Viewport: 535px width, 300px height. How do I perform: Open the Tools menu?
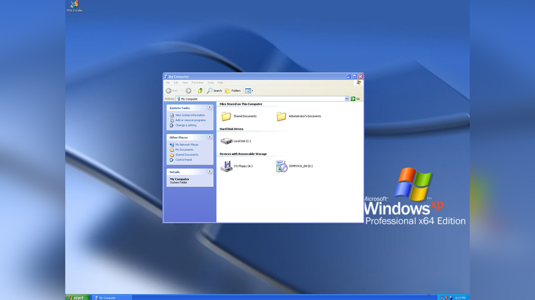(210, 82)
